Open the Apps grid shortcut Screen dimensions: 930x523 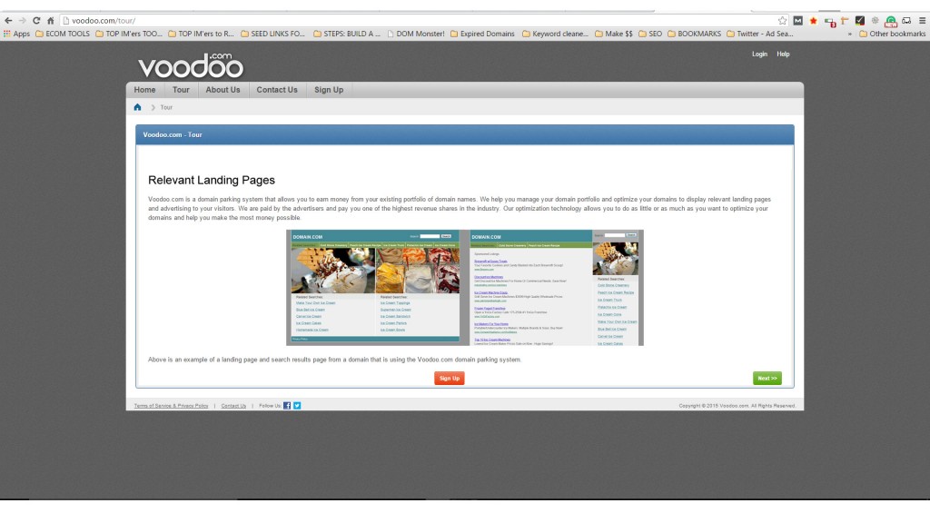click(16, 34)
